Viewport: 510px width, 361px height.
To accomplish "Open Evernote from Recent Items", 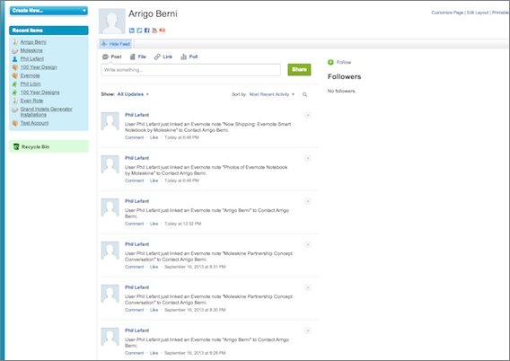I will click(x=30, y=75).
